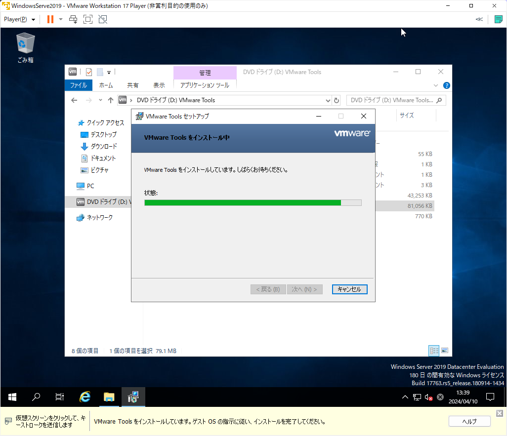The height and width of the screenshot is (436, 507).
Task: Click the VMware Tools install progress bar
Action: point(253,202)
